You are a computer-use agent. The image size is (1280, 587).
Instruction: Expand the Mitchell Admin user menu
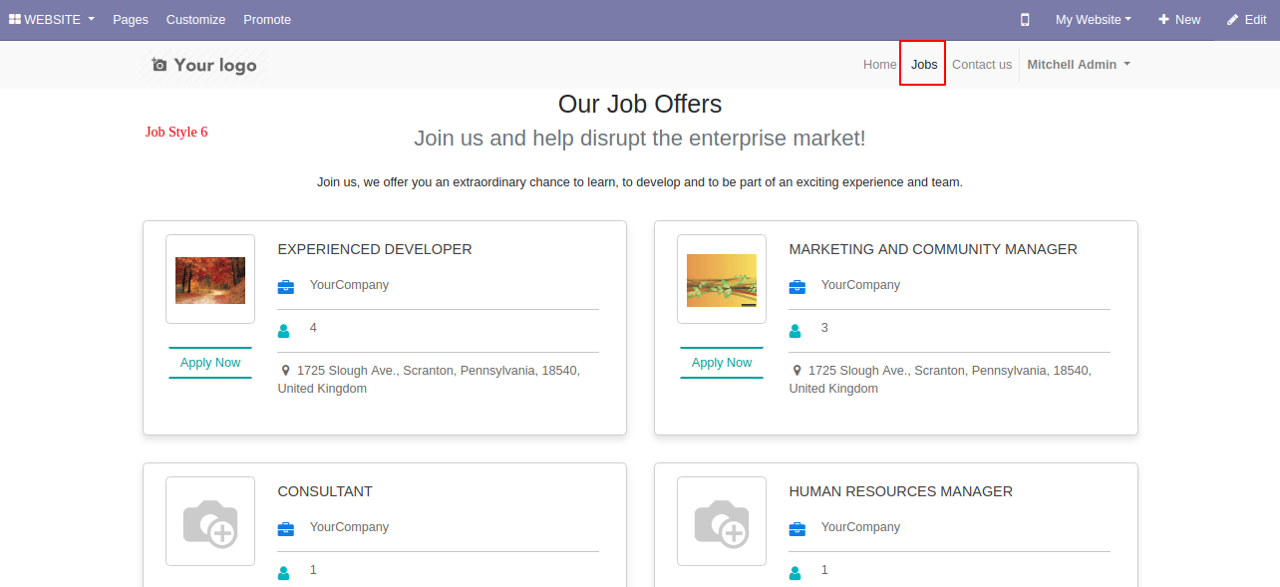point(1079,65)
